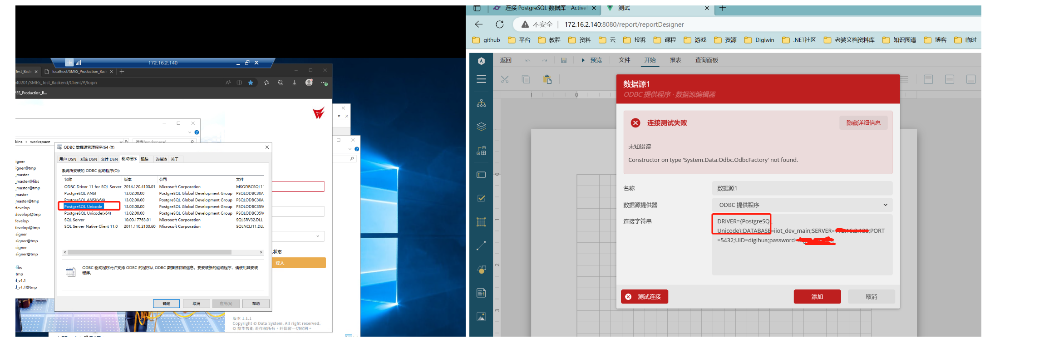Click the hamburger menu in designer sidebar
1054x343 pixels.
(x=481, y=79)
